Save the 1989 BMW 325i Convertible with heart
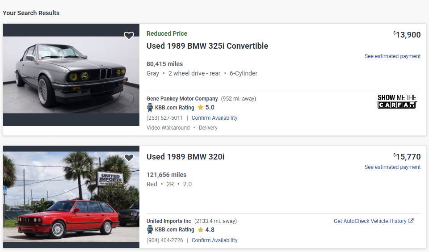 (x=129, y=36)
